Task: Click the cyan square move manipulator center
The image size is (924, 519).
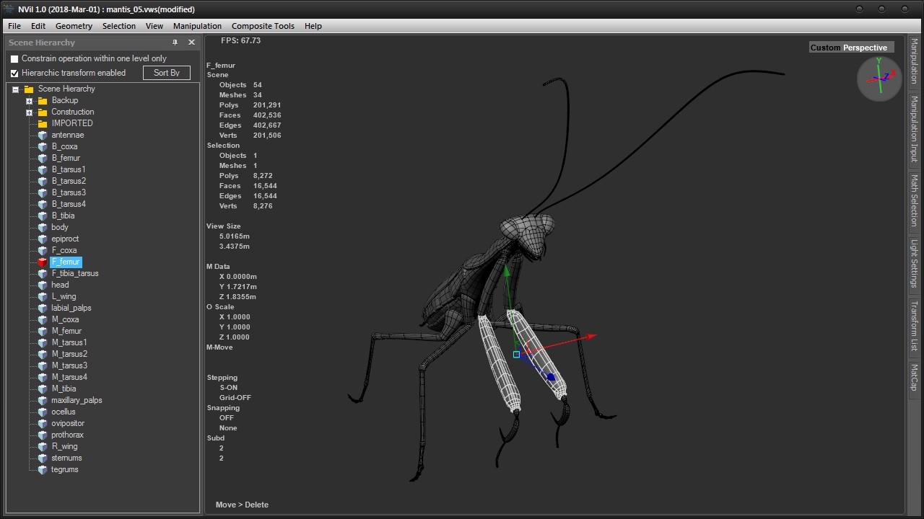Action: (x=516, y=354)
